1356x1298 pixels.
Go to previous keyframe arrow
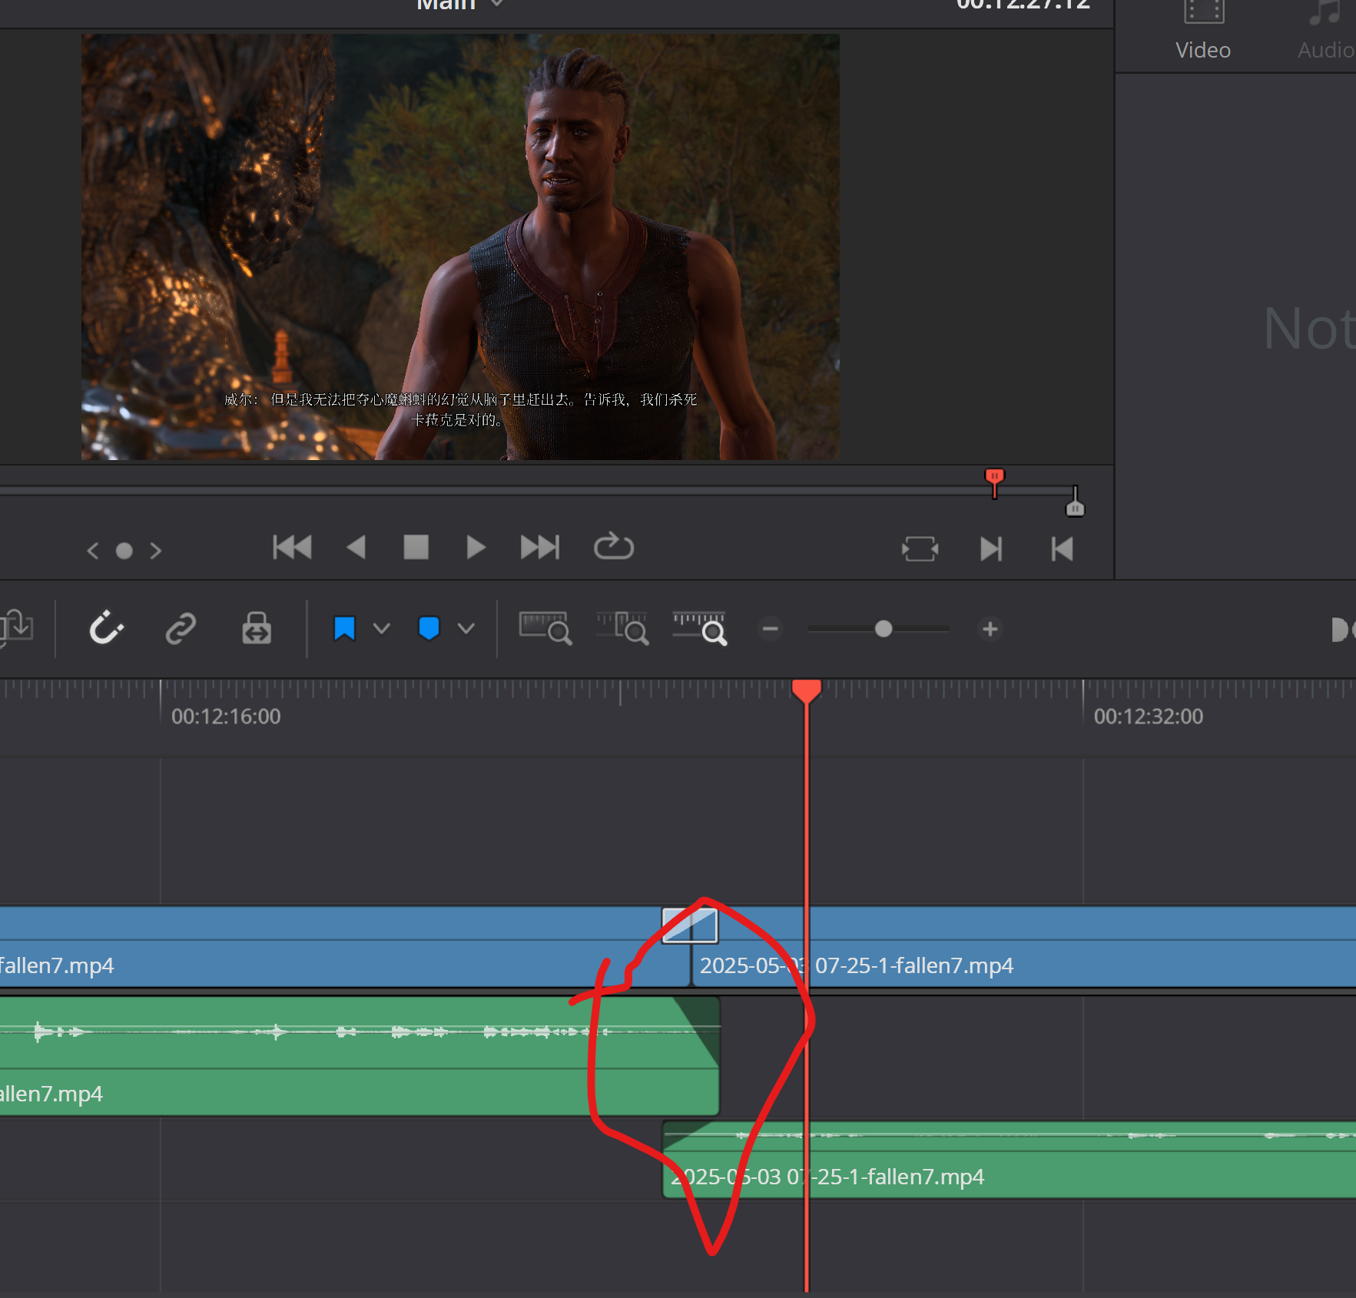pos(93,551)
